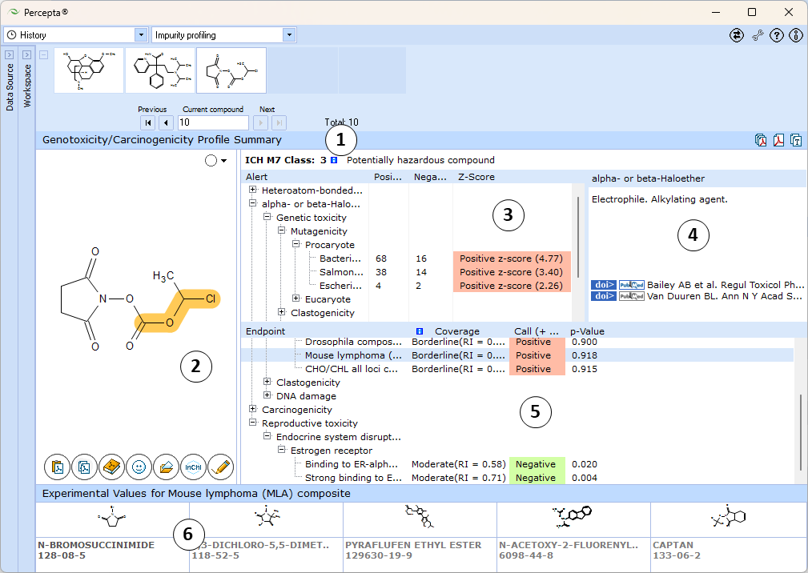Click the Alert column header
Image resolution: width=808 pixels, height=573 pixels.
[256, 177]
